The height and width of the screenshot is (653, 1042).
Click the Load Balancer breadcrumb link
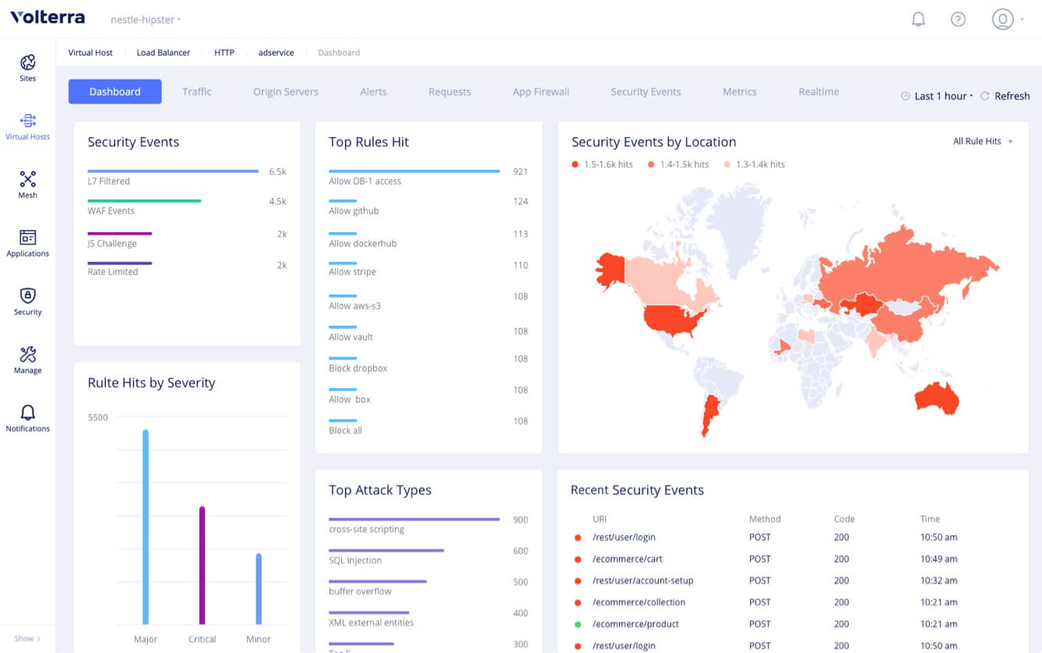(x=164, y=53)
